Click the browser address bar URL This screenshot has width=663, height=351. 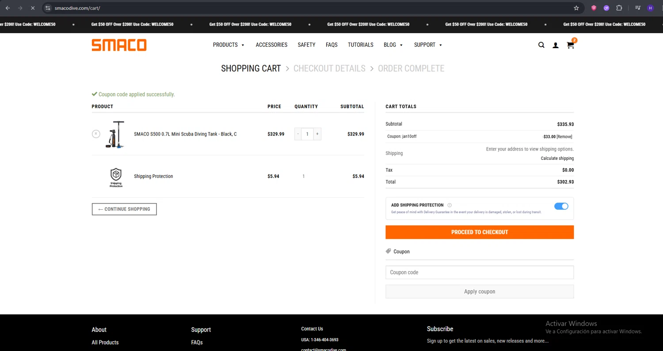[77, 8]
